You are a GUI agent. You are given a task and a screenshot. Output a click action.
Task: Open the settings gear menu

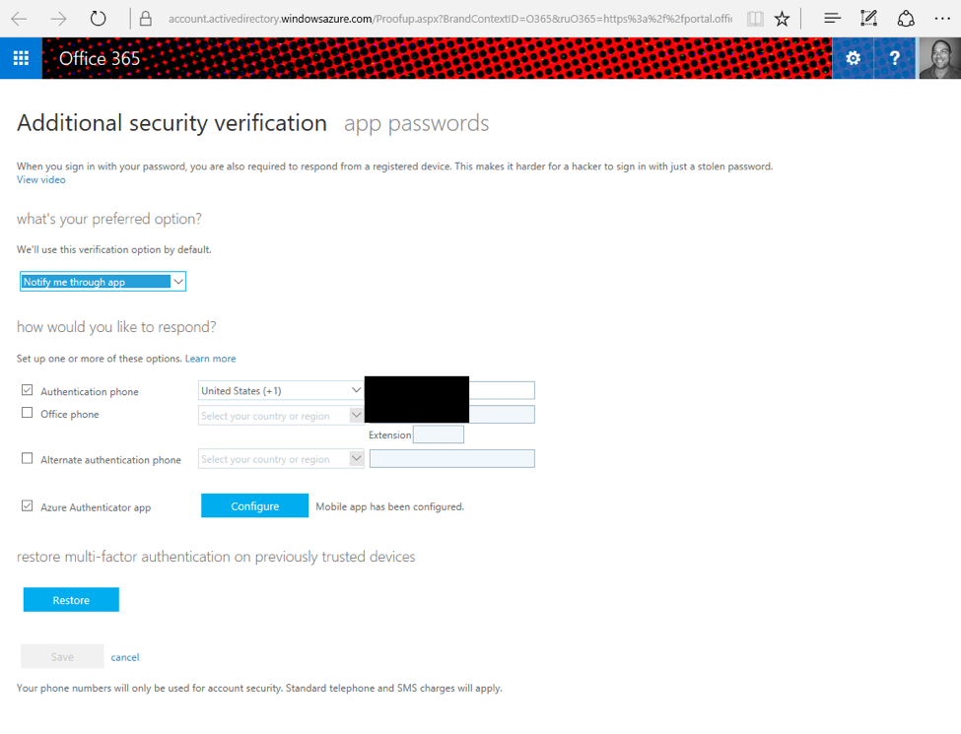[x=852, y=58]
